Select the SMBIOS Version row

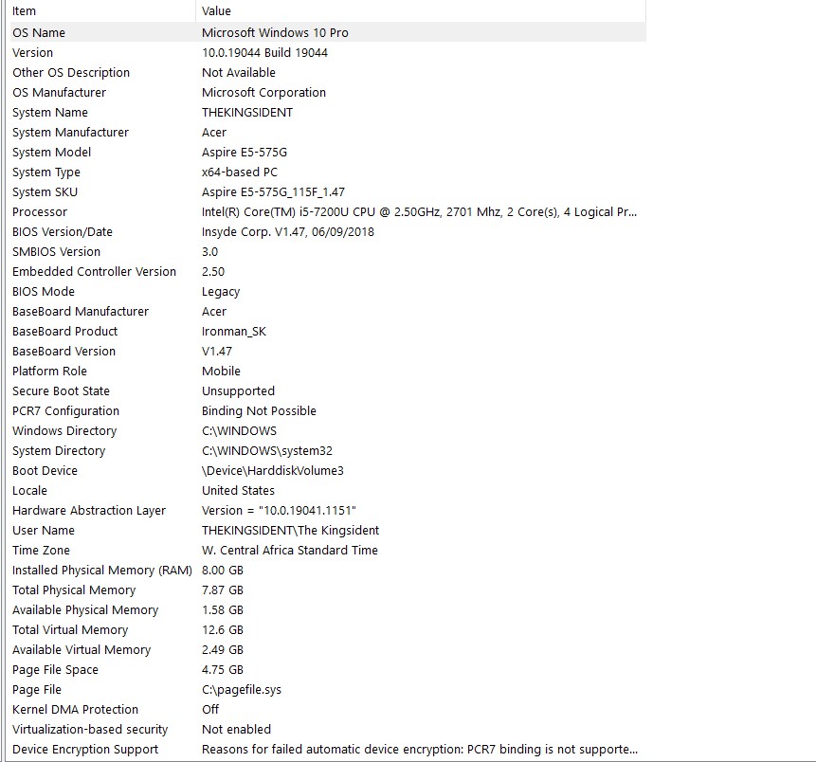tap(328, 252)
